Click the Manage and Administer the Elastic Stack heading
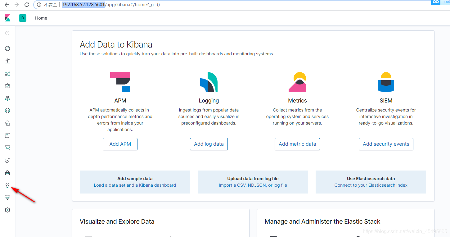Image resolution: width=450 pixels, height=237 pixels. (322, 221)
